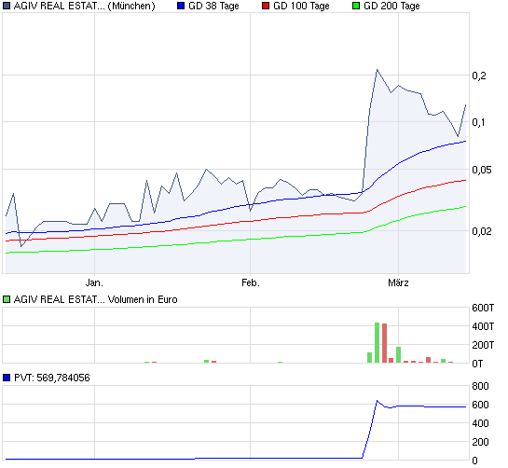Viewport: 508px width, 468px height.
Task: Click the '0T' volume axis label
Action: [477, 364]
